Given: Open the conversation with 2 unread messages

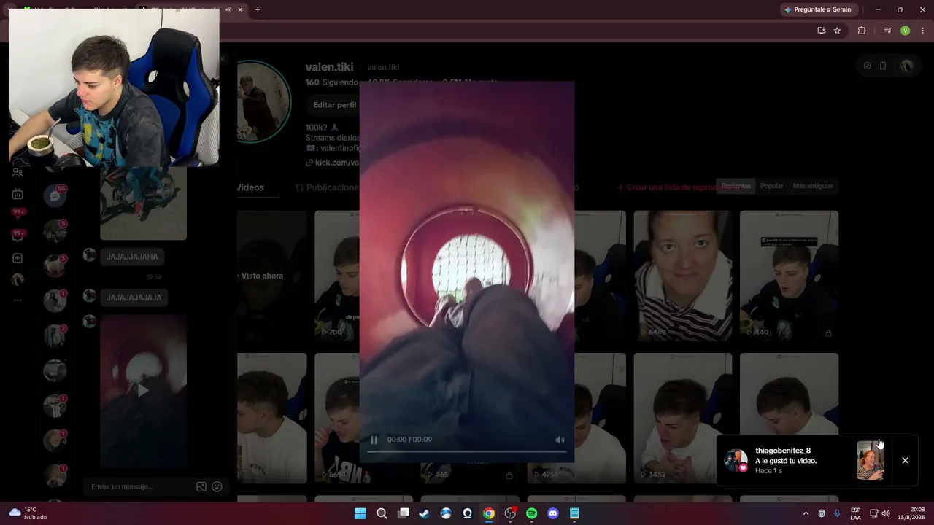Looking at the screenshot, I should (55, 335).
